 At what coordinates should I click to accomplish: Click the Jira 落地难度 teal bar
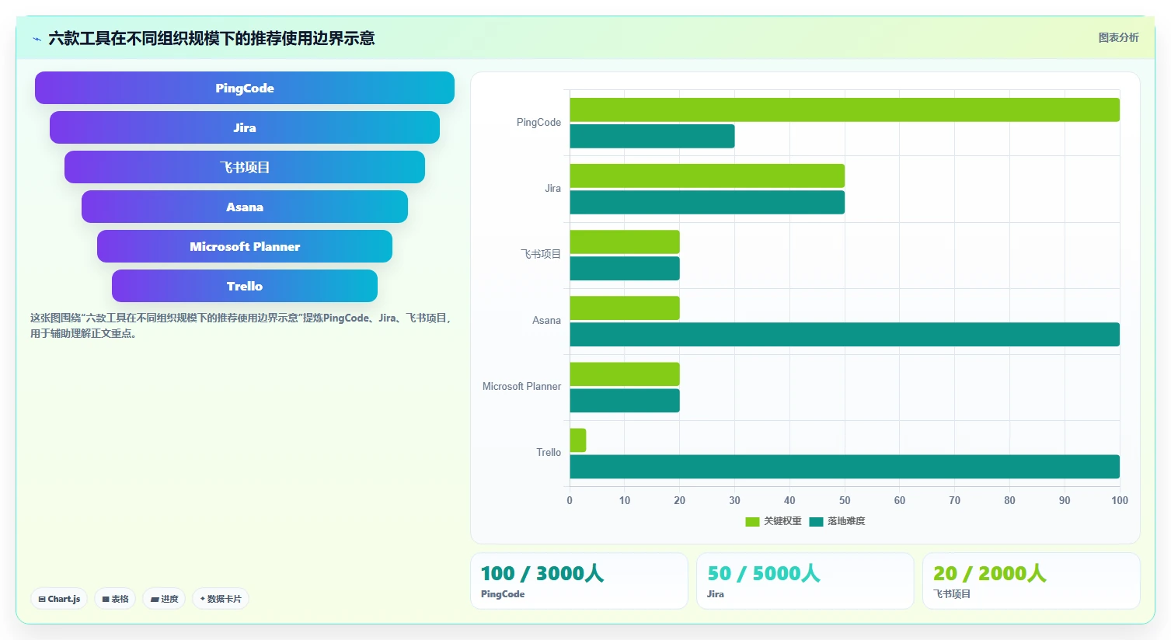click(x=707, y=202)
